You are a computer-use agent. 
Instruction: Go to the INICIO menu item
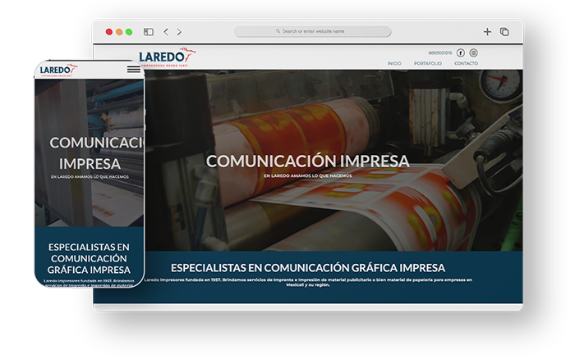(394, 63)
